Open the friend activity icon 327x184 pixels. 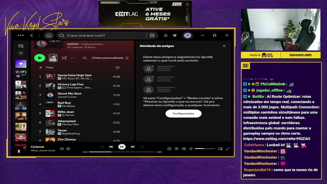point(175,35)
